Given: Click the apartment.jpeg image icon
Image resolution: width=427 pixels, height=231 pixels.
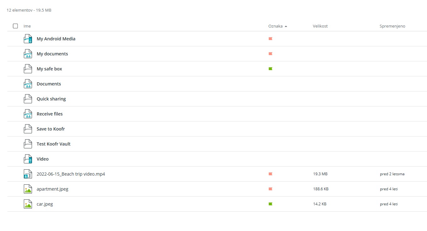Looking at the screenshot, I should [x=28, y=189].
